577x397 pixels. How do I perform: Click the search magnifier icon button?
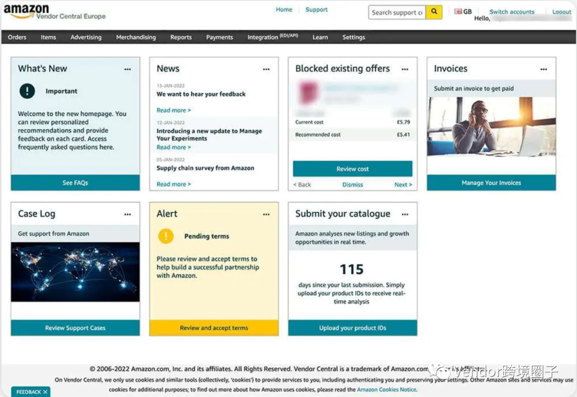pos(434,12)
